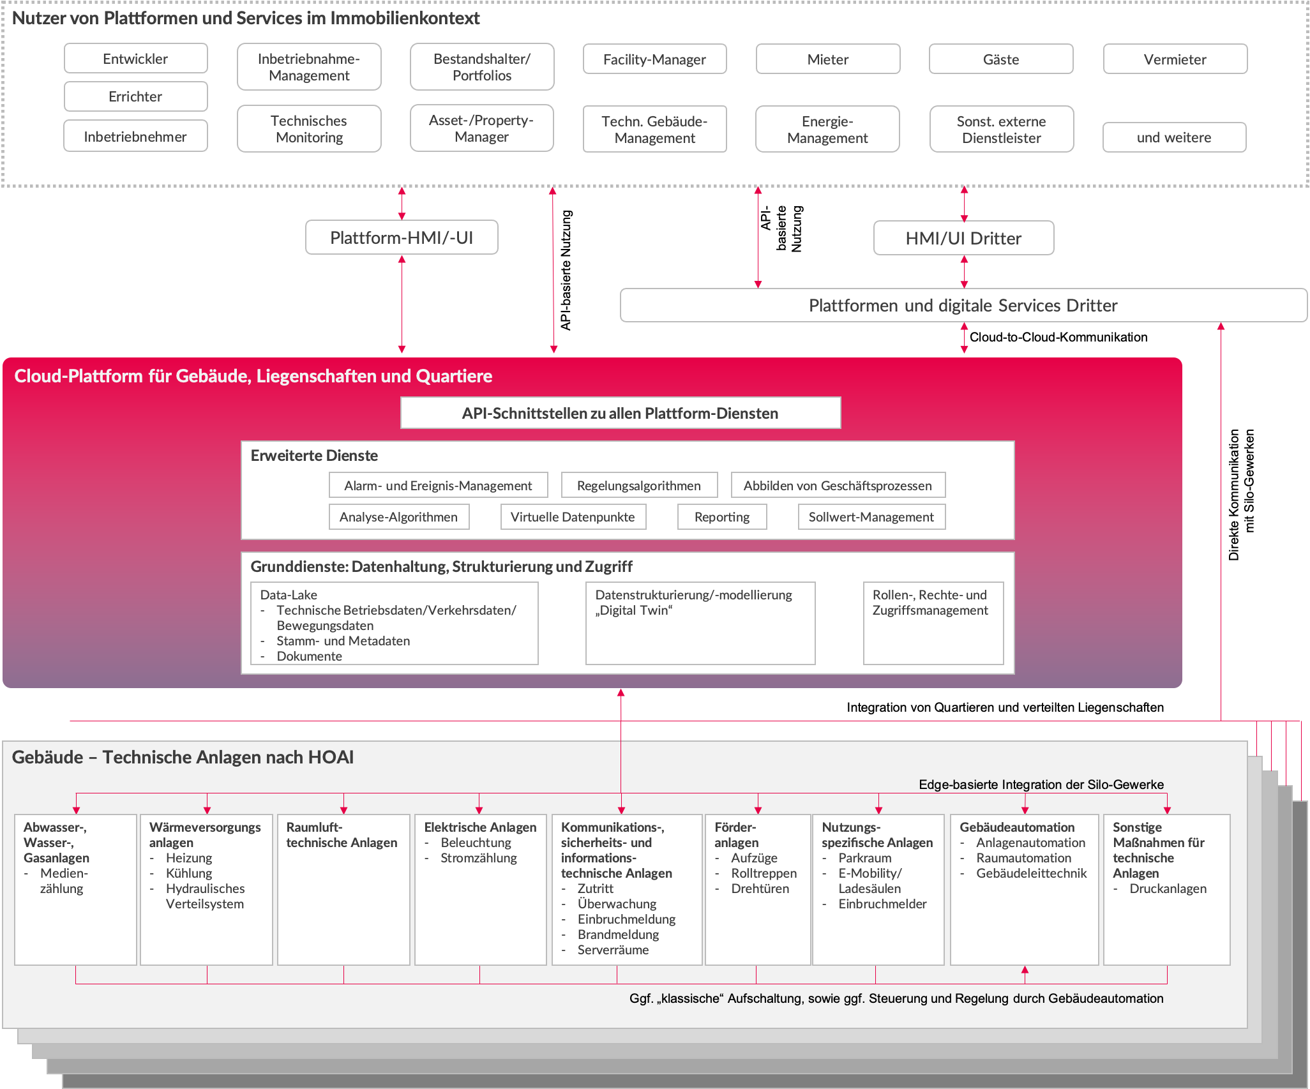Select the Reporting service box
The height and width of the screenshot is (1089, 1310).
721,516
